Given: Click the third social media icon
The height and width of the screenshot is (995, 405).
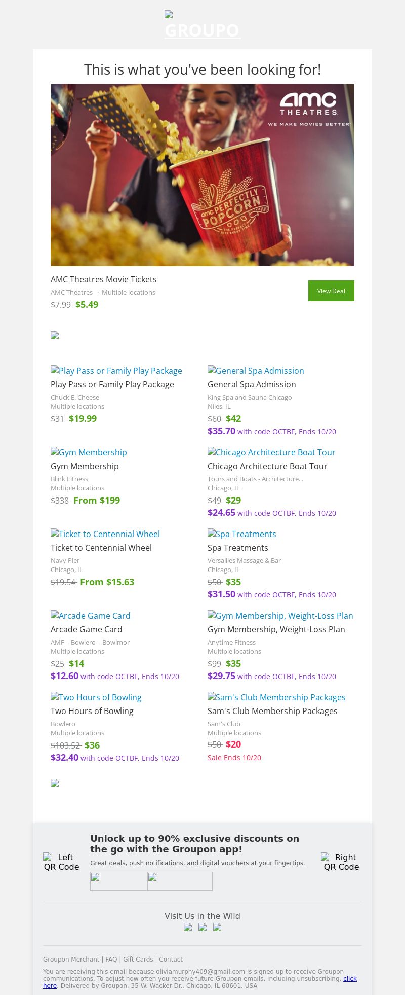Looking at the screenshot, I should point(217,927).
